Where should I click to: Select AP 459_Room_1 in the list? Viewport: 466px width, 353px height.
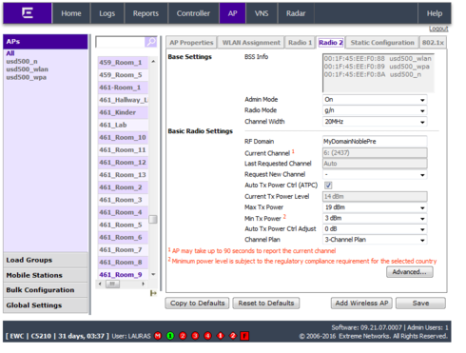click(123, 63)
